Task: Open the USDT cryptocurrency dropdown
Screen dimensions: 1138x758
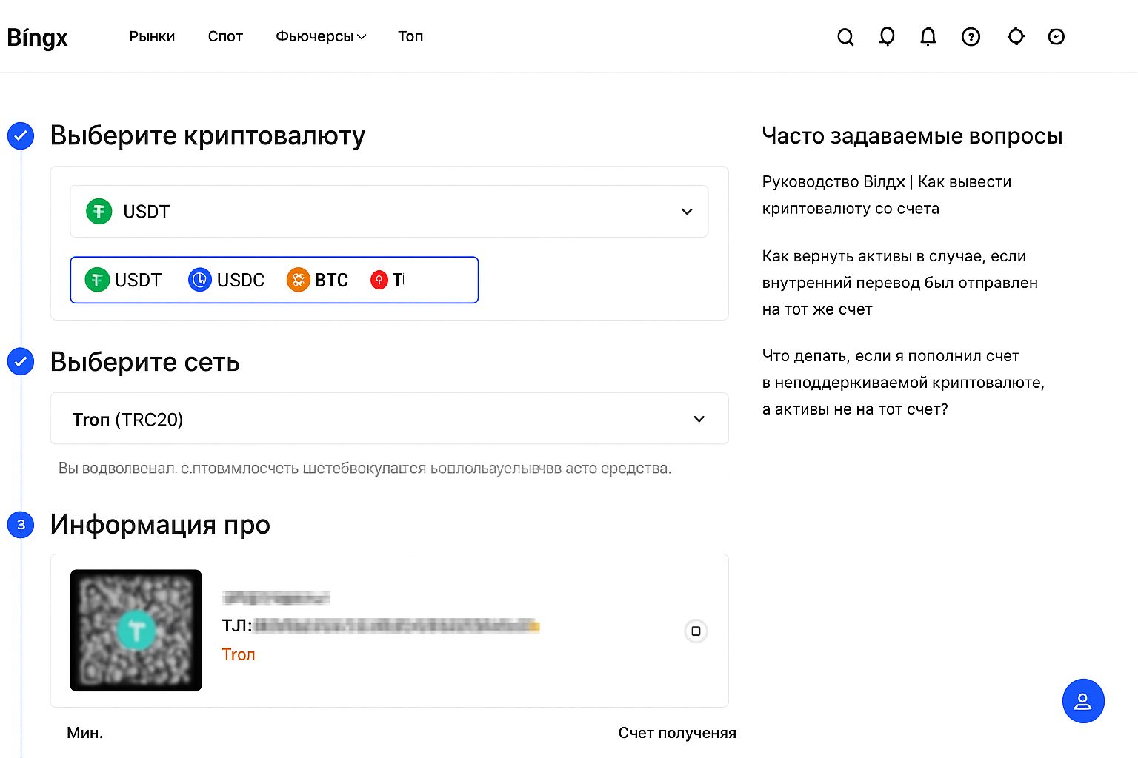Action: [x=389, y=212]
